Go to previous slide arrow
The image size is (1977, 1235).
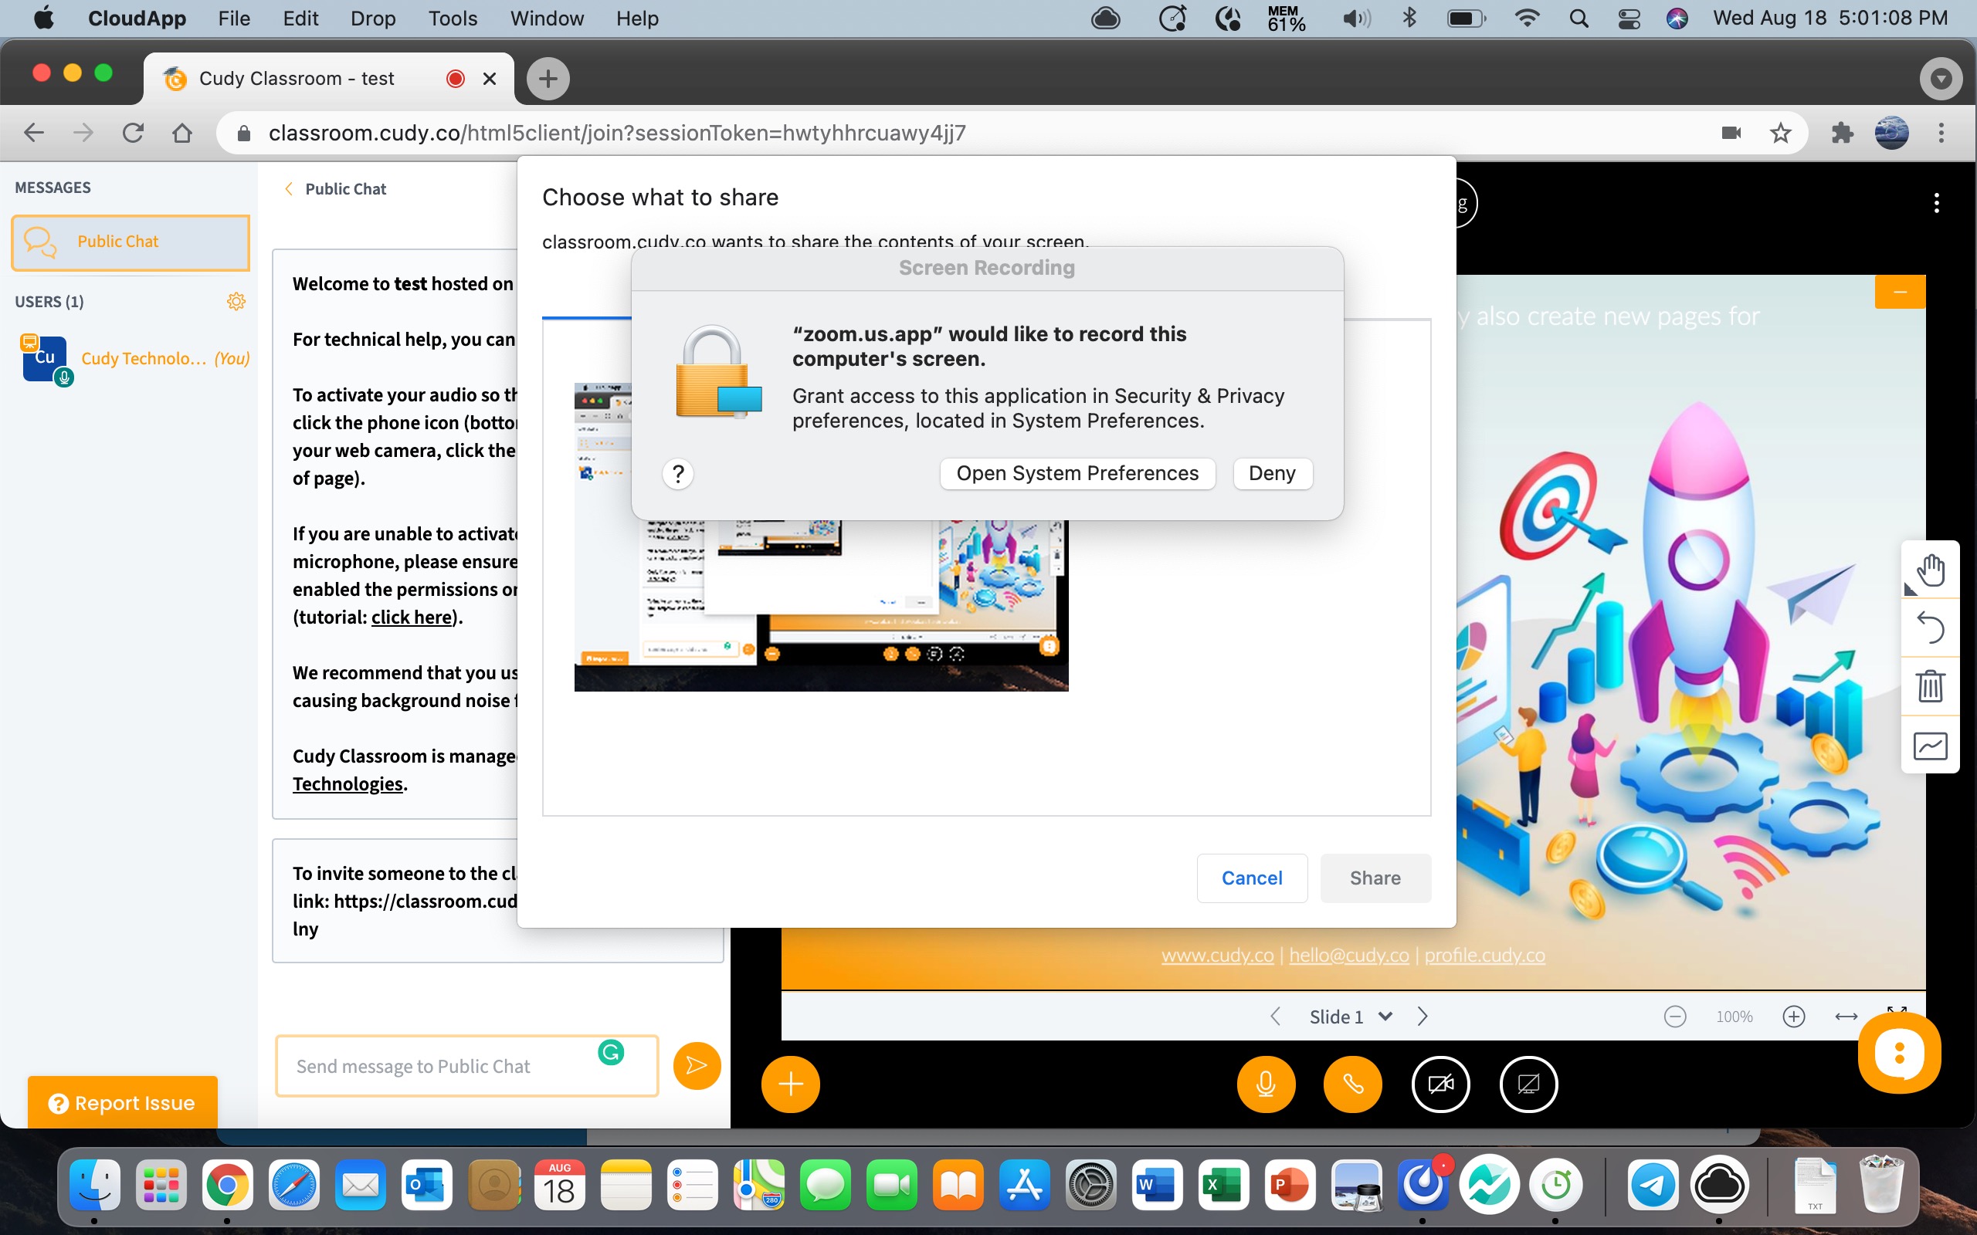pyautogui.click(x=1275, y=1016)
